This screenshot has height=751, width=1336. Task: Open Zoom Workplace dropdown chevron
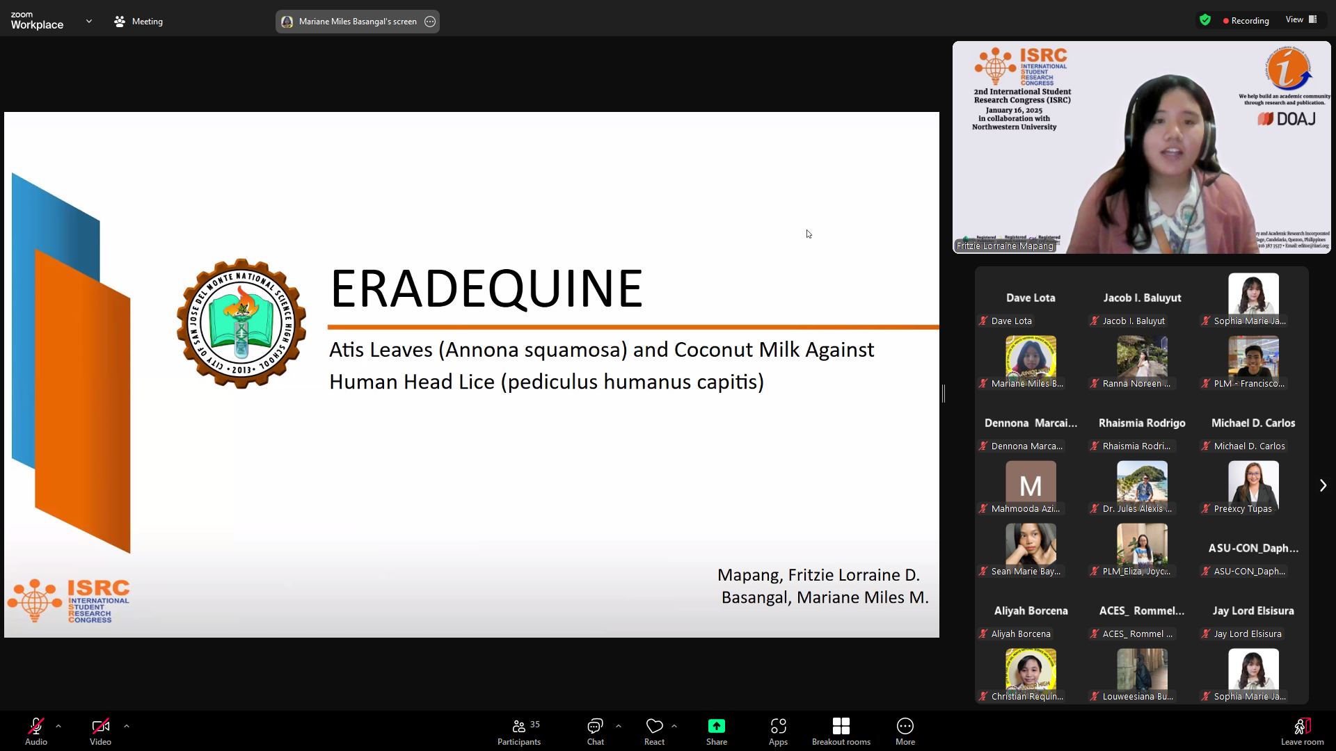click(89, 22)
